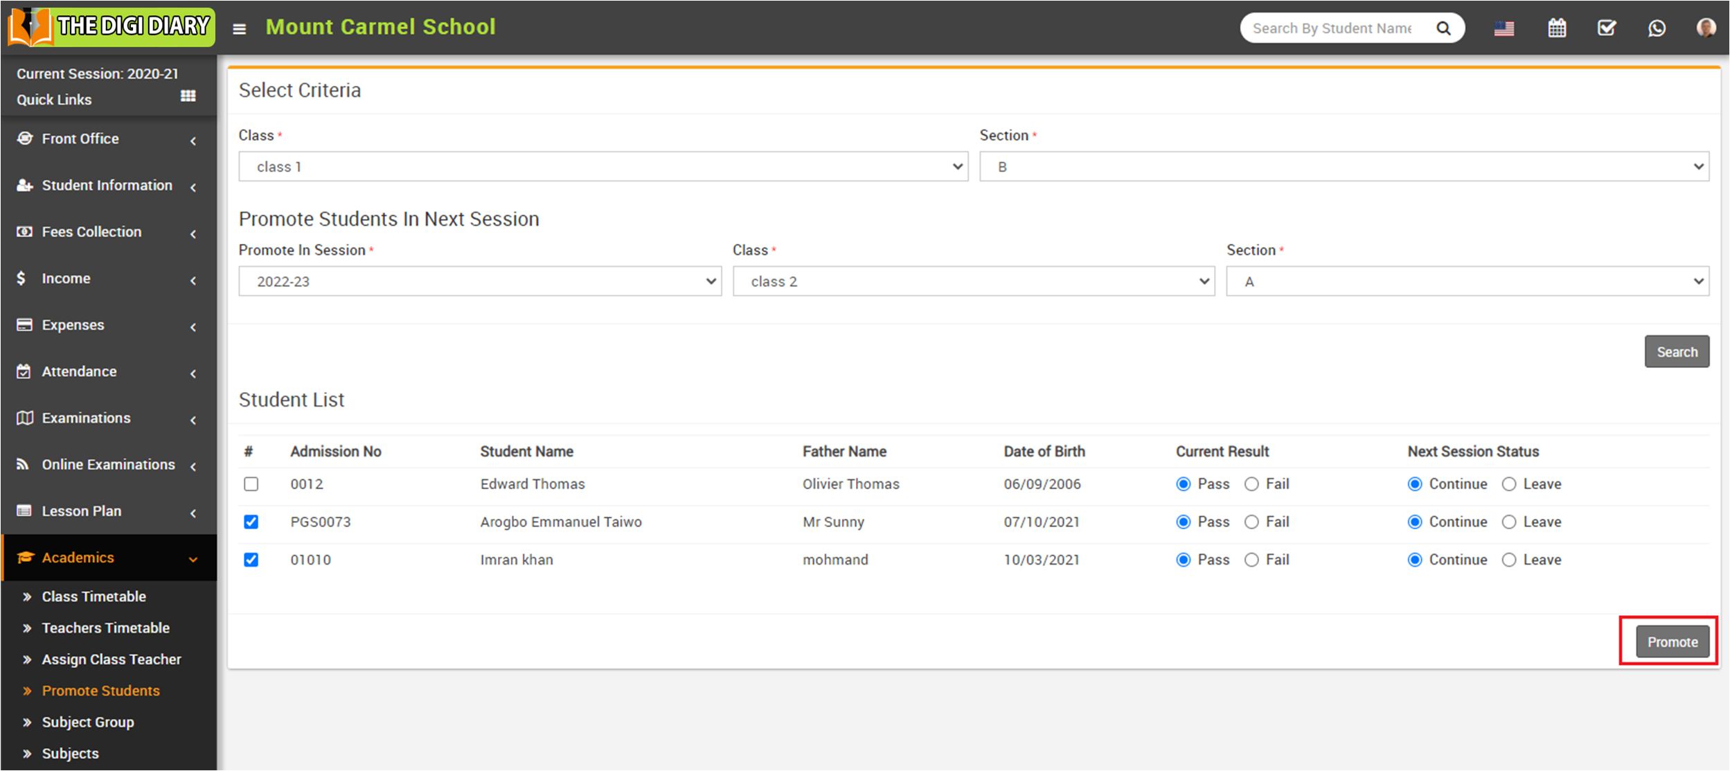
Task: Open the criteria Class dropdown showing class 1
Action: (603, 167)
